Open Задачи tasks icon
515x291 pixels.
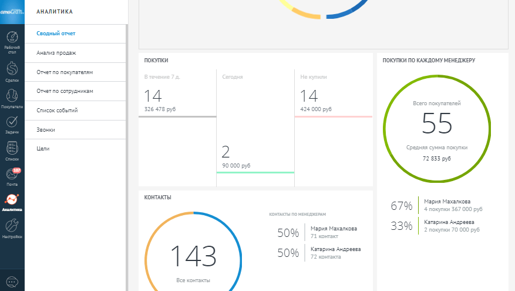point(12,123)
